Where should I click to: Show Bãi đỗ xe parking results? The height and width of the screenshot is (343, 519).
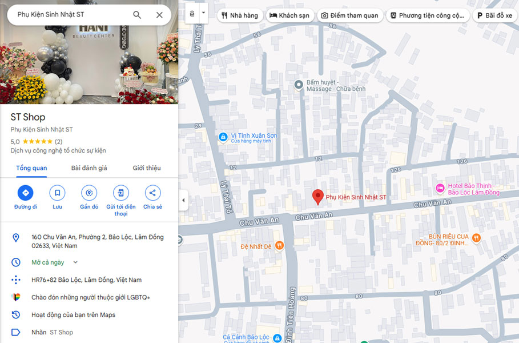point(495,15)
